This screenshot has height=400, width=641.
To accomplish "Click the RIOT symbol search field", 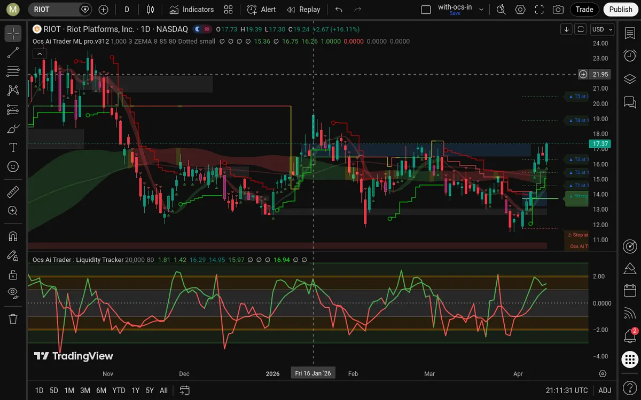I will [60, 9].
